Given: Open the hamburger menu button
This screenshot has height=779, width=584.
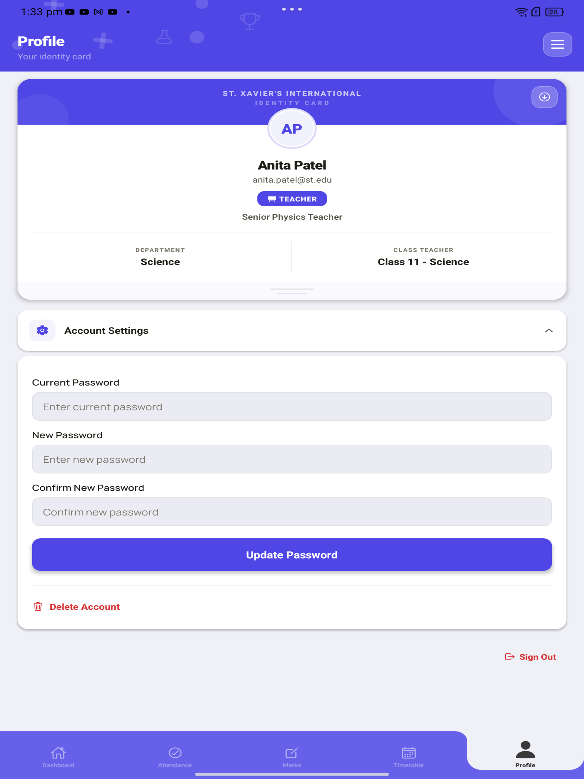Looking at the screenshot, I should 557,44.
